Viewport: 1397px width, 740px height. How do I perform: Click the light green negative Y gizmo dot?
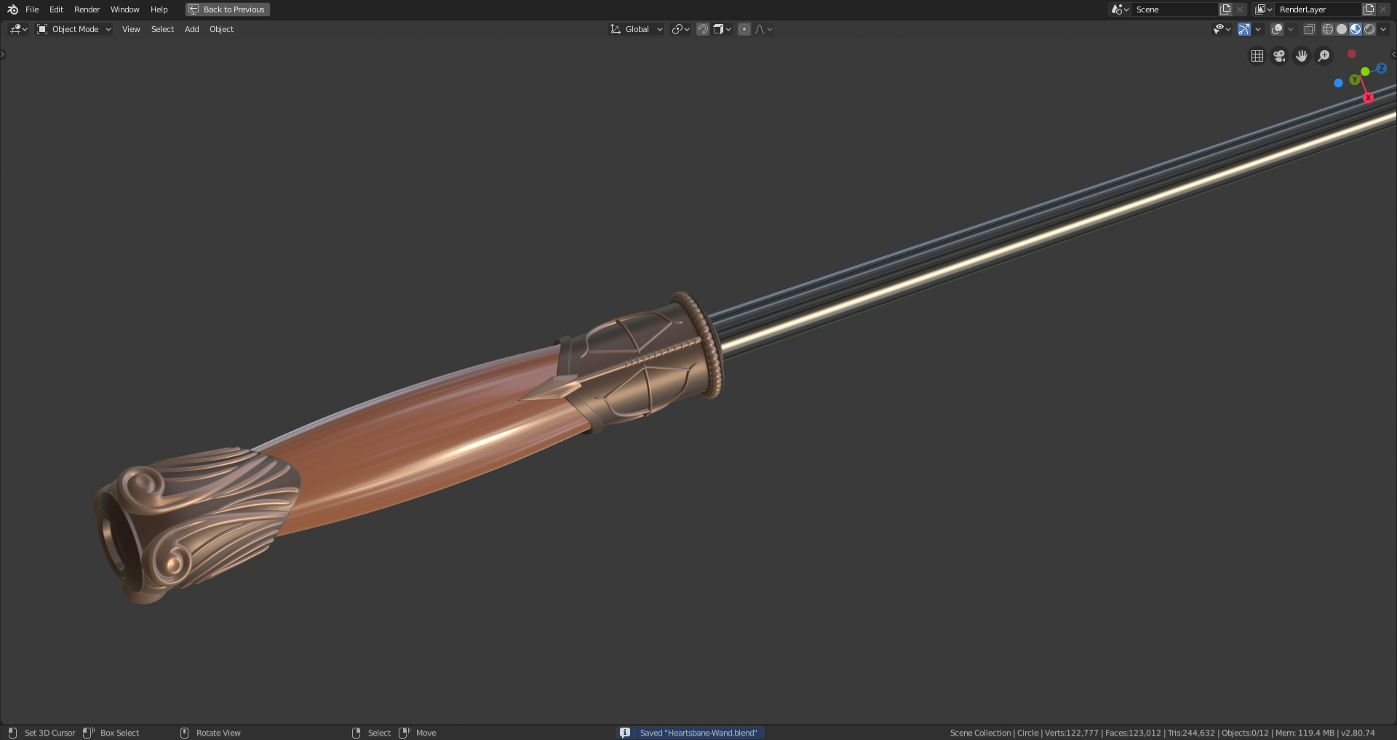coord(1365,71)
